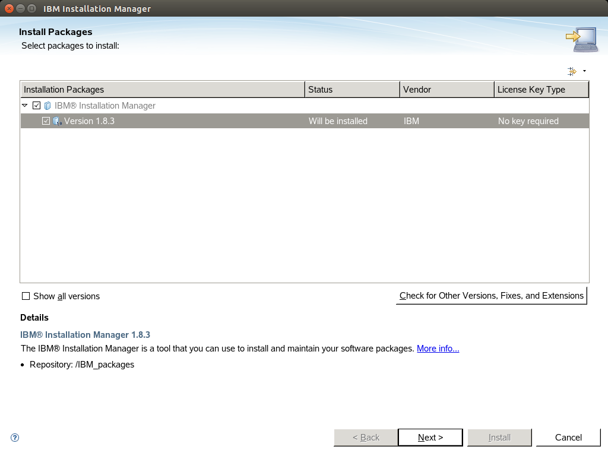This screenshot has height=456, width=608.
Task: Click the License Key Type column header
Action: (x=541, y=90)
